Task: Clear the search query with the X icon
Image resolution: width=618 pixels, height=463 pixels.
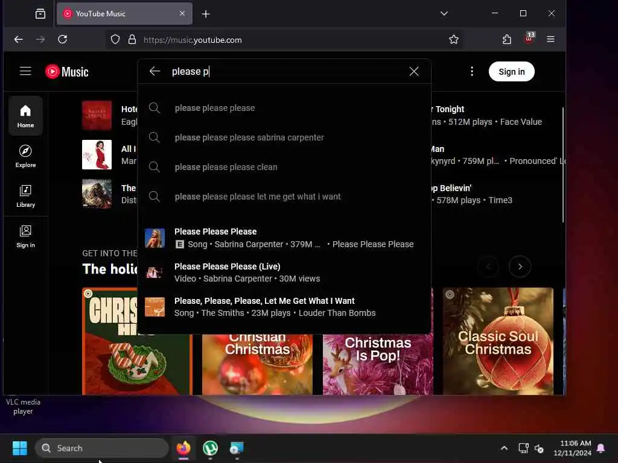Action: (414, 71)
